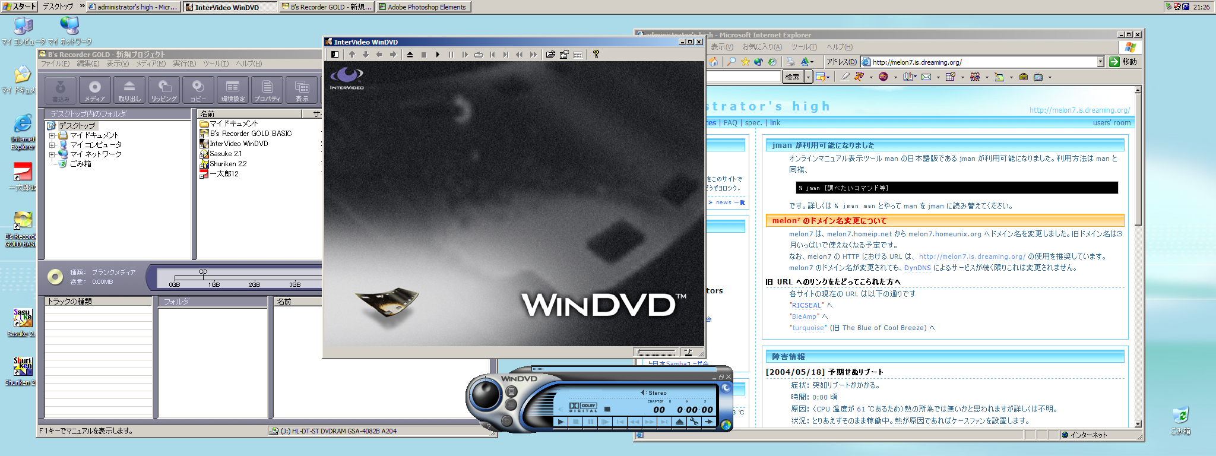
Task: Open the address bar dropdown arrow
Action: (x=1100, y=62)
